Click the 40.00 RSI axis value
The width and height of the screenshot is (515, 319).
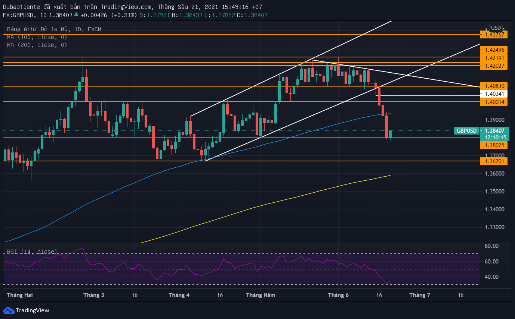491,277
